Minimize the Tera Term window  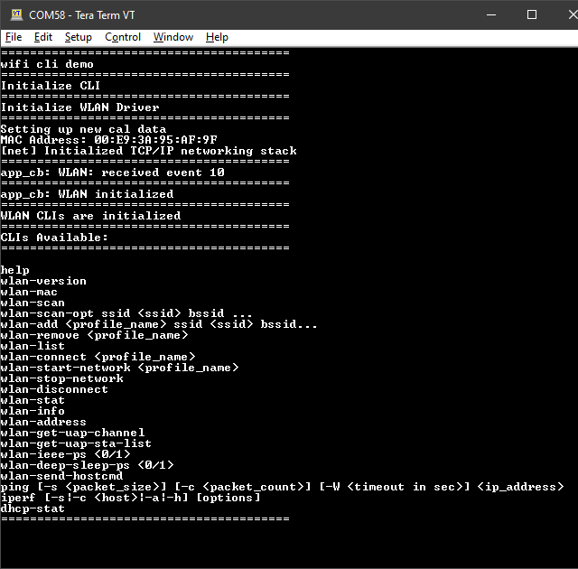click(x=490, y=14)
